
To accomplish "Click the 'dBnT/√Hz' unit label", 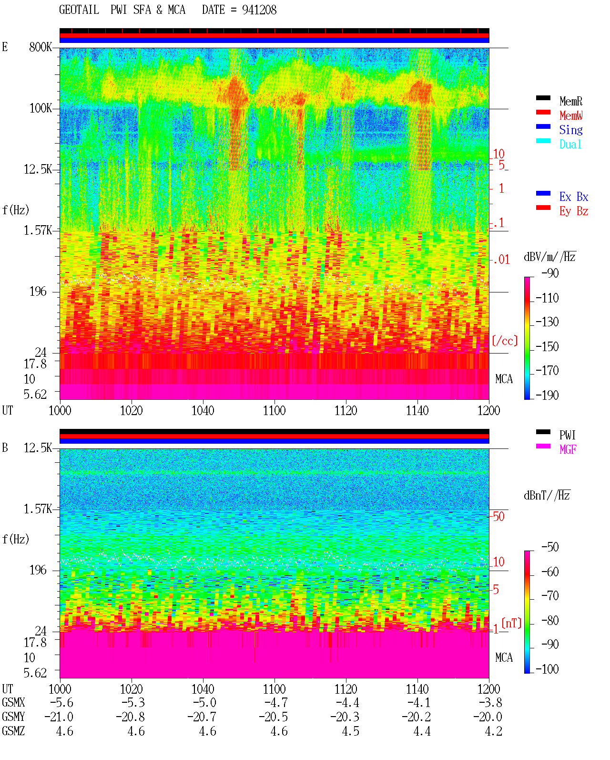I will pos(547,495).
